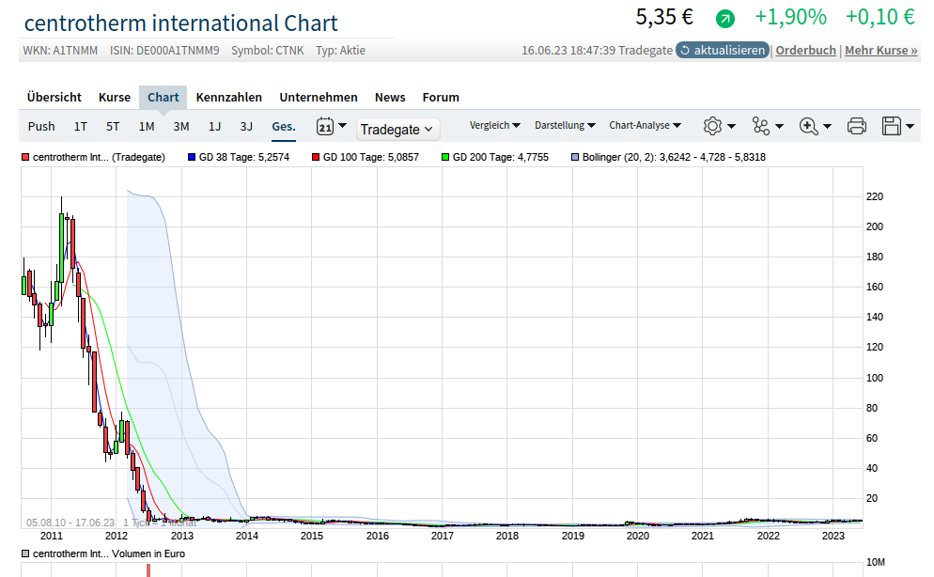Click the green price trend arrow icon

click(724, 19)
